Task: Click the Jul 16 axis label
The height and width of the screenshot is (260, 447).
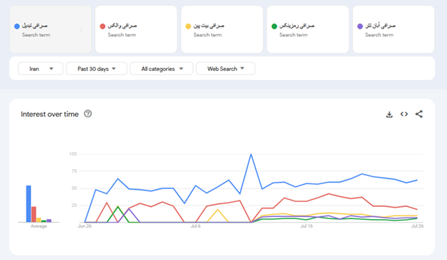Action: click(x=307, y=226)
